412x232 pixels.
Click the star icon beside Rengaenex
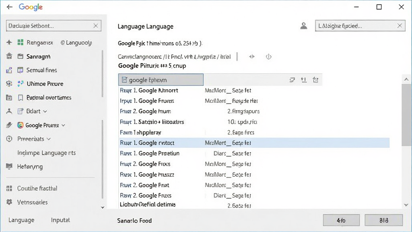click(x=9, y=42)
